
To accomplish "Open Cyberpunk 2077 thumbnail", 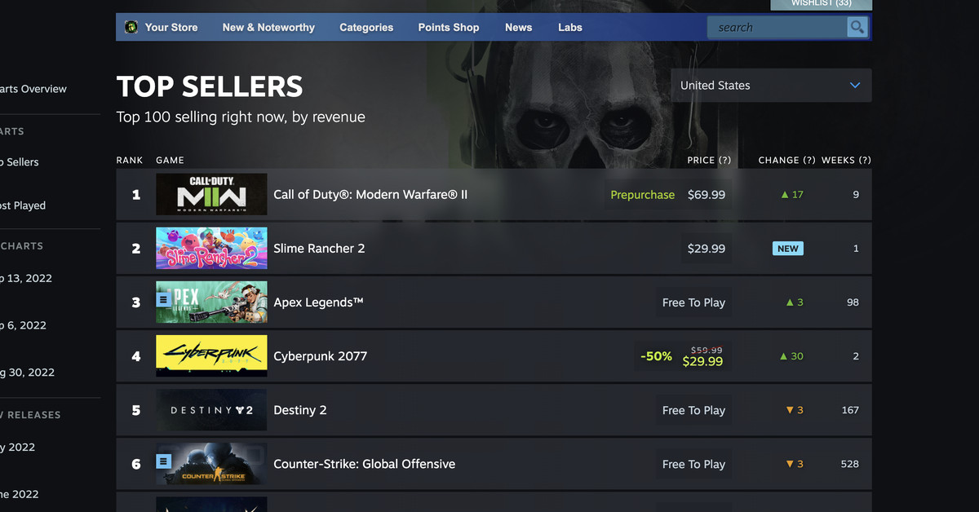I will (x=211, y=355).
